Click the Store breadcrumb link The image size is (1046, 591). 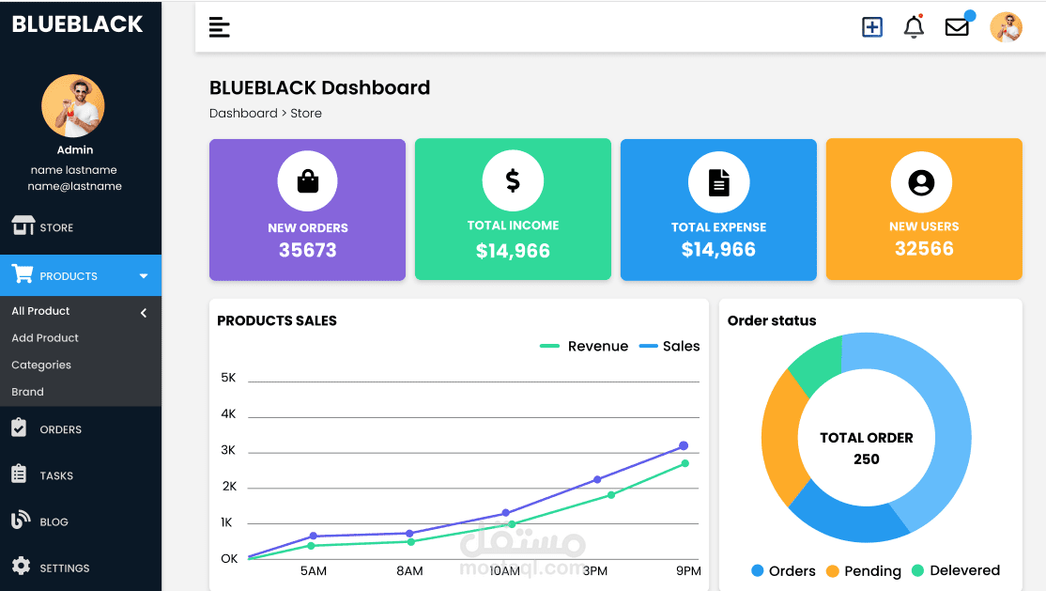pos(306,113)
